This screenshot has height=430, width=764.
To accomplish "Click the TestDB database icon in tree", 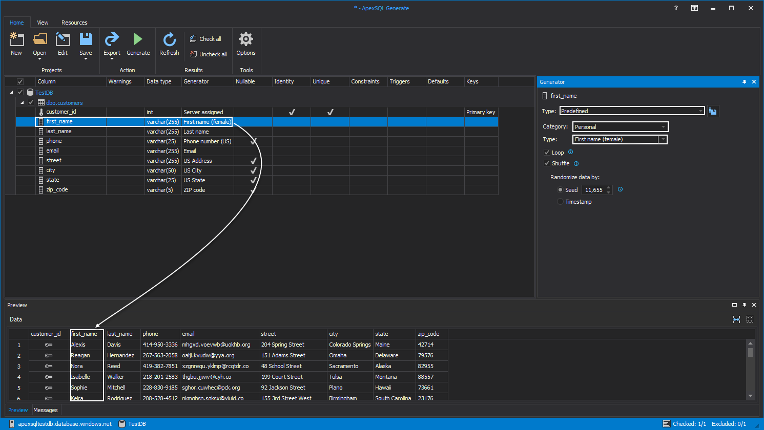I will 30,93.
